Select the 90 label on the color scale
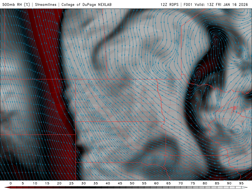 229,183
